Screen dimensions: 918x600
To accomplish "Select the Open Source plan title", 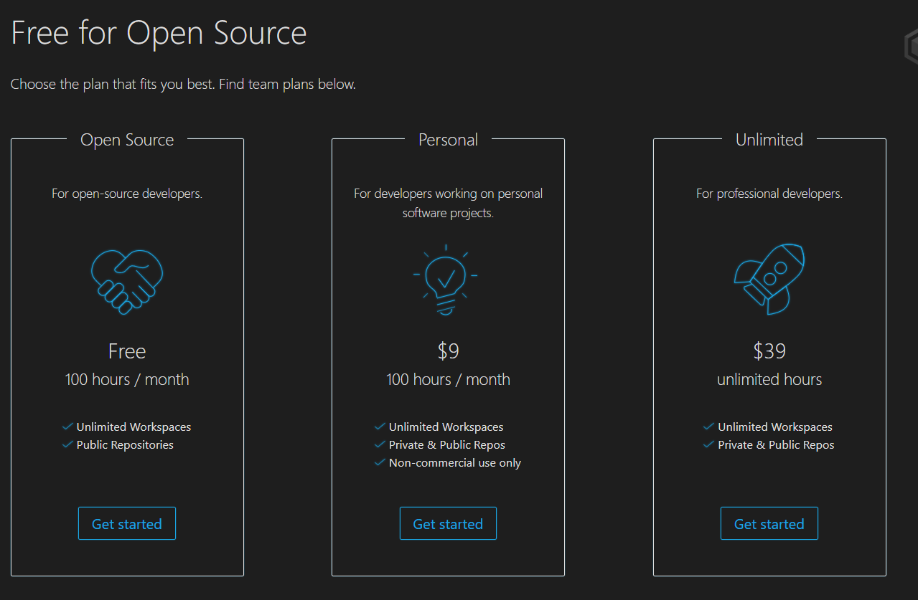I will click(x=127, y=140).
